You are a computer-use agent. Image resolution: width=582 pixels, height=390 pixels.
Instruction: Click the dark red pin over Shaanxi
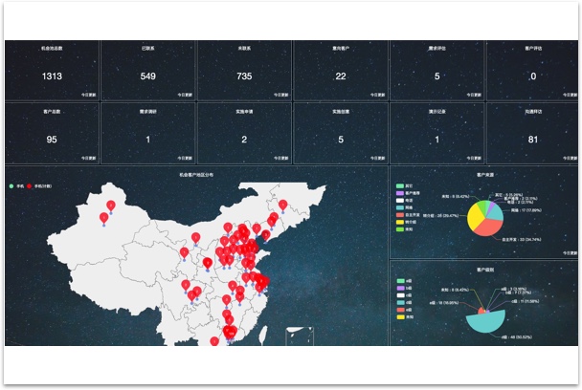coord(208,263)
